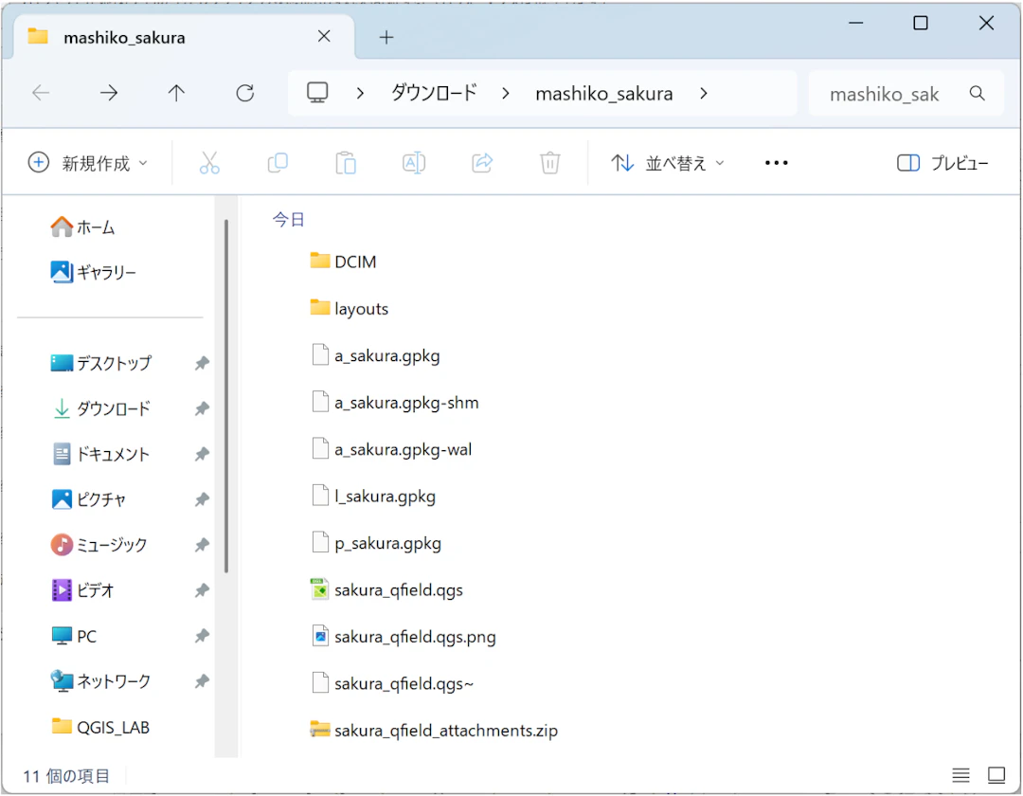Open a new tab with the + button
Screen dimensions: 1023x796
[386, 37]
